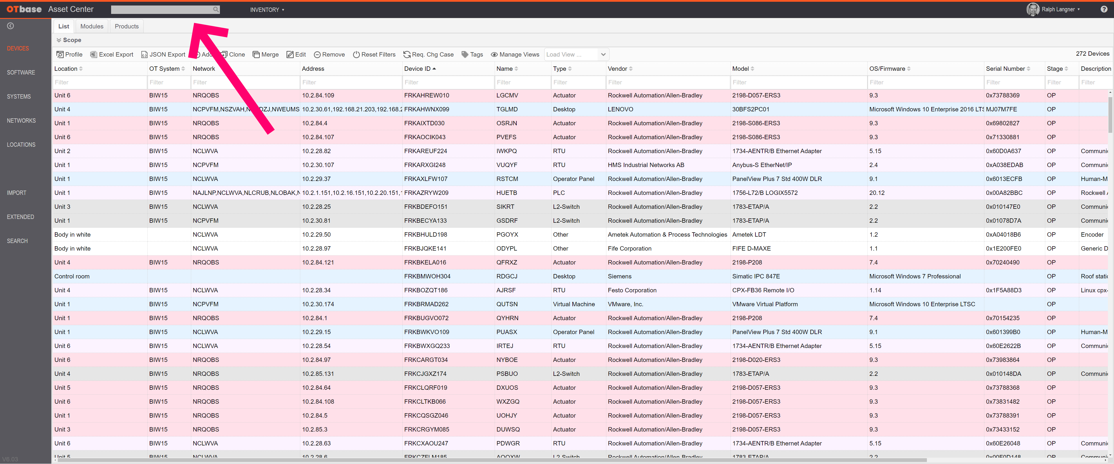
Task: Click Ralph Langner's avatar picture
Action: tap(1033, 9)
